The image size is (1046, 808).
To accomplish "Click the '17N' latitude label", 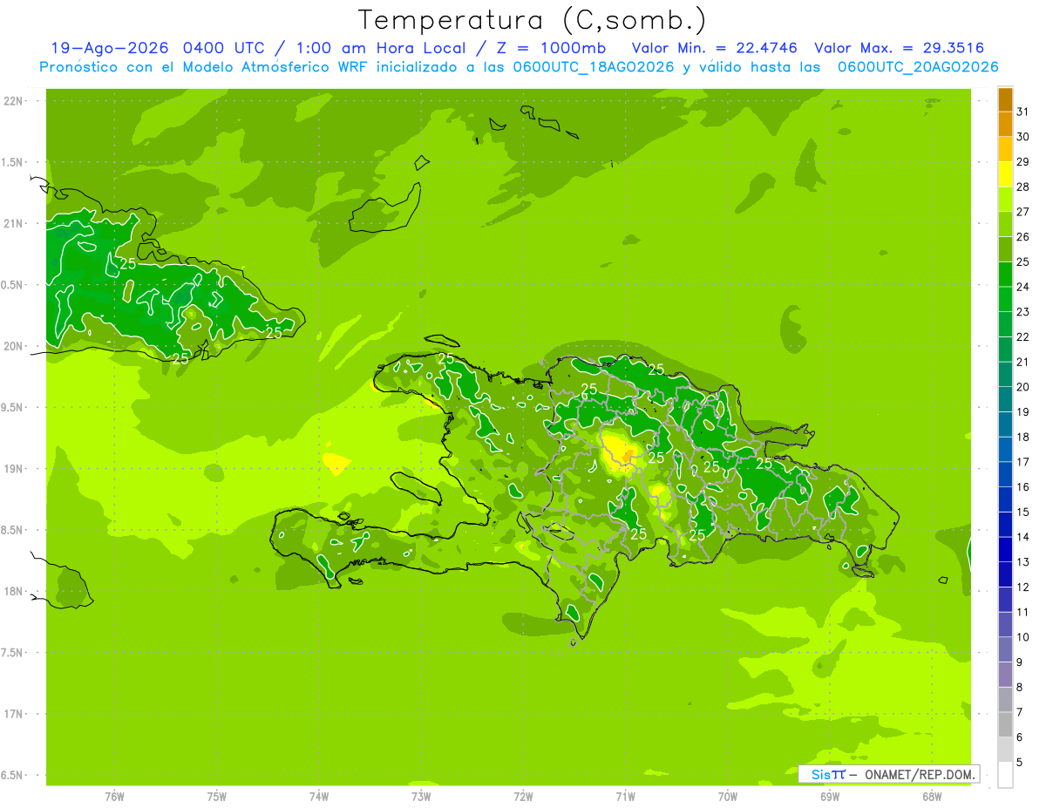I will click(13, 714).
